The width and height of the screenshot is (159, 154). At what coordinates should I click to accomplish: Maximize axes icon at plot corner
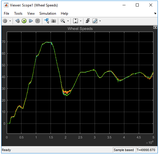155,27
